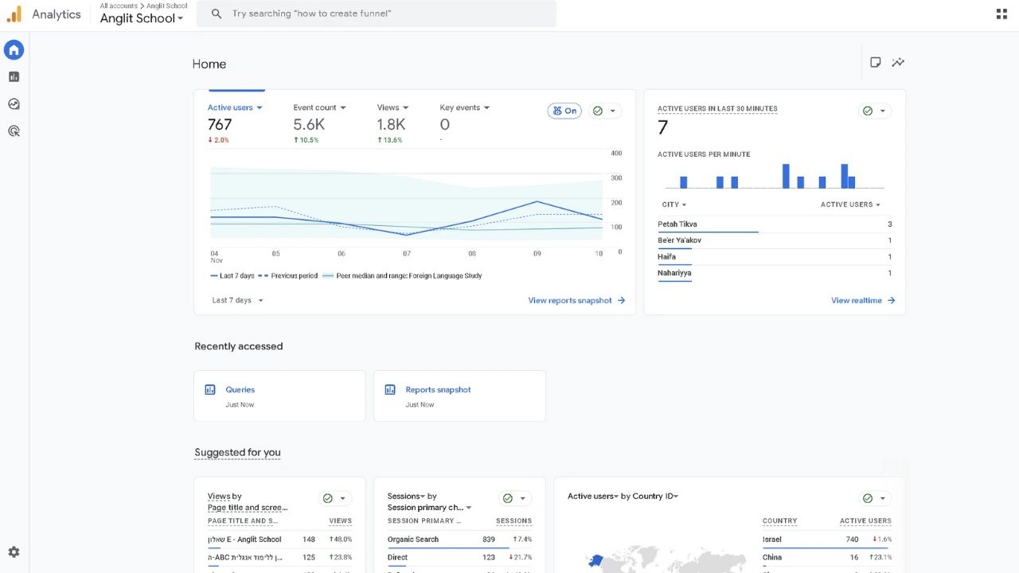1019x573 pixels.
Task: Click the annotations note icon
Action: (875, 63)
